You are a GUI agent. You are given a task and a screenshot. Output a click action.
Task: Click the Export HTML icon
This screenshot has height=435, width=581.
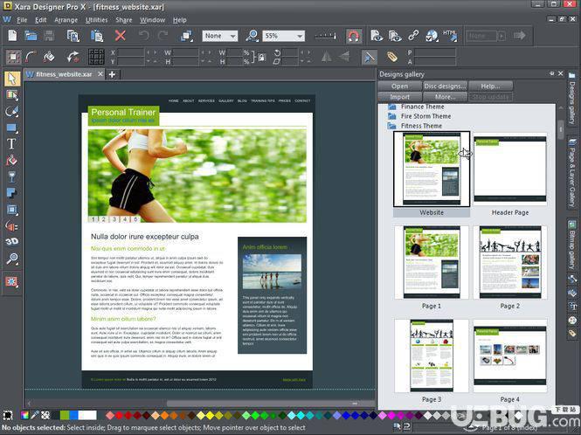click(450, 36)
